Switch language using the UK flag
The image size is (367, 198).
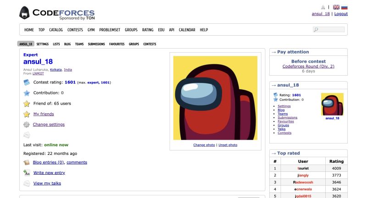pos(336,7)
